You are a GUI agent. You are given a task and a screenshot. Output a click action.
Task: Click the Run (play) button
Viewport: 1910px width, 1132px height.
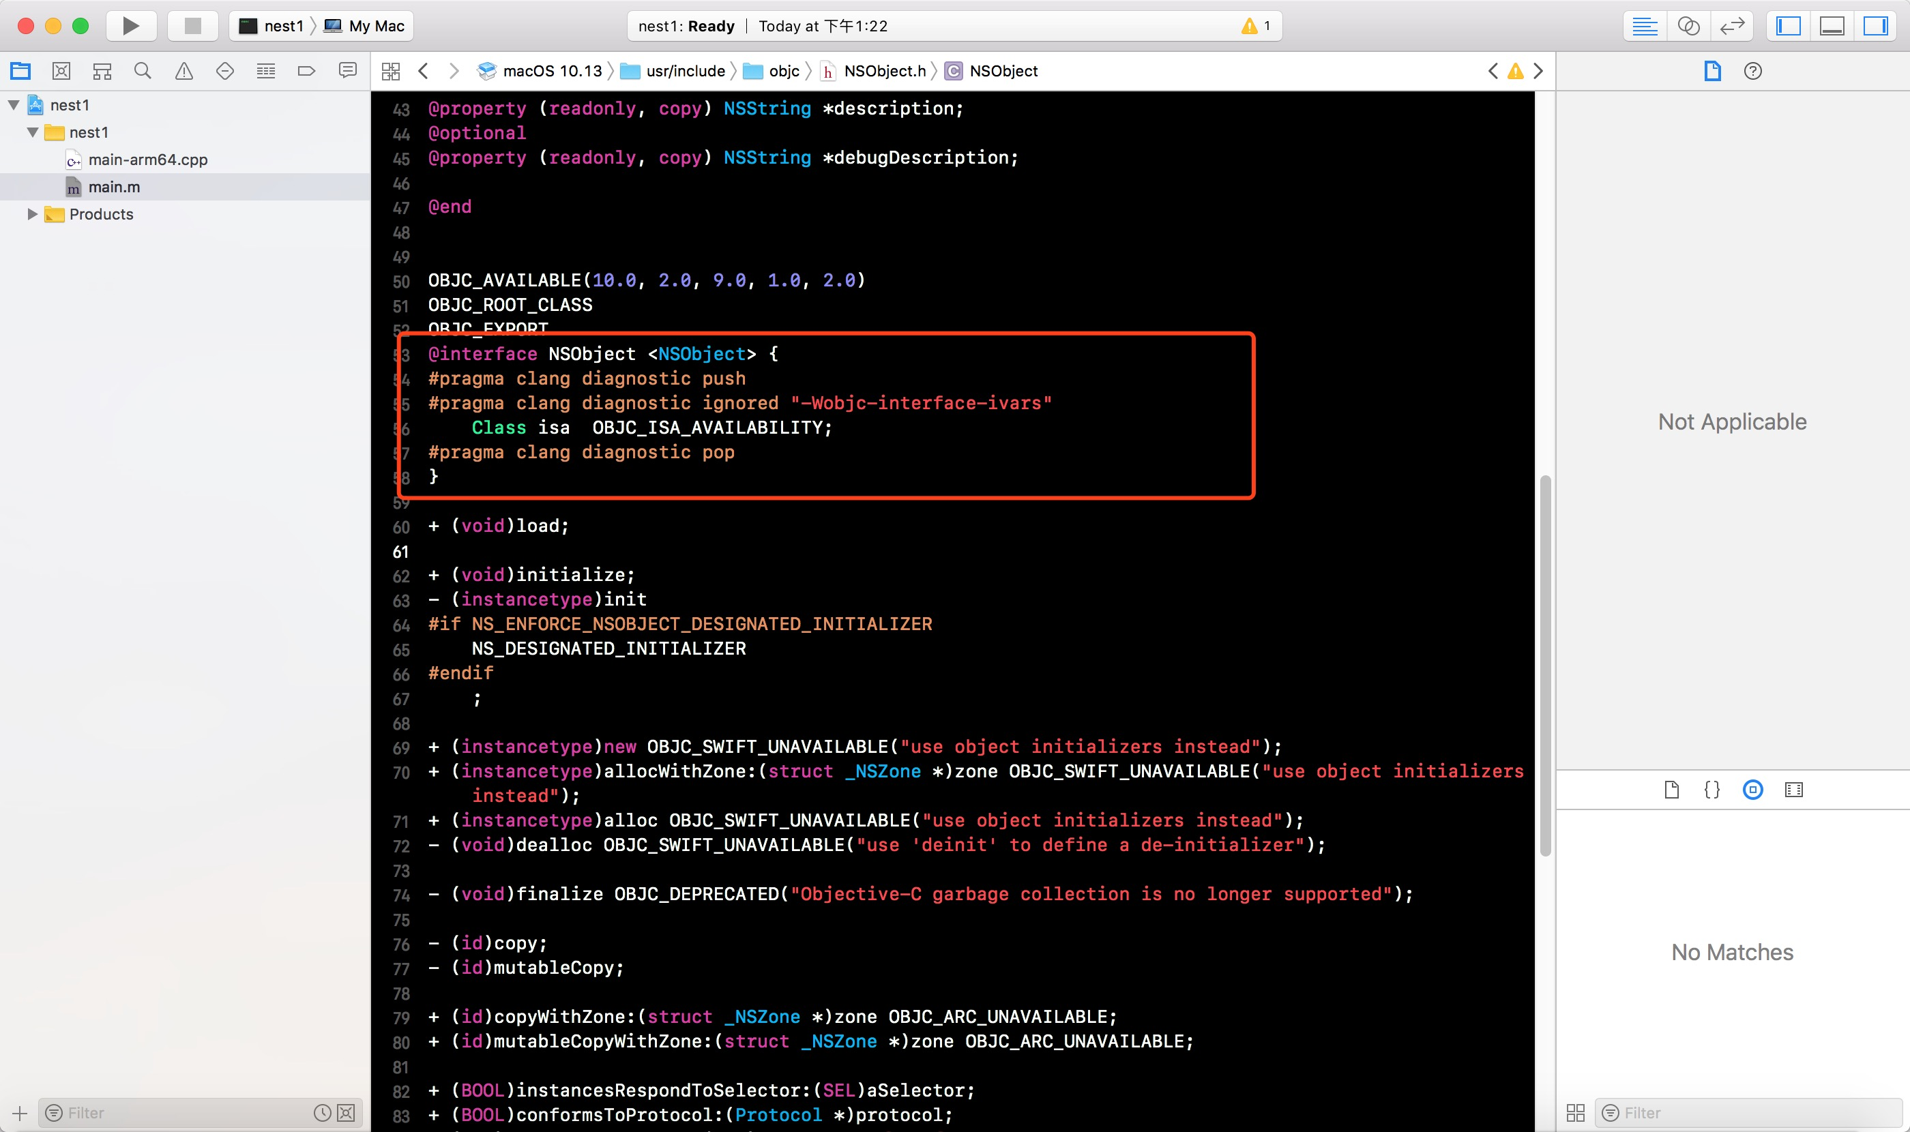[x=130, y=26]
